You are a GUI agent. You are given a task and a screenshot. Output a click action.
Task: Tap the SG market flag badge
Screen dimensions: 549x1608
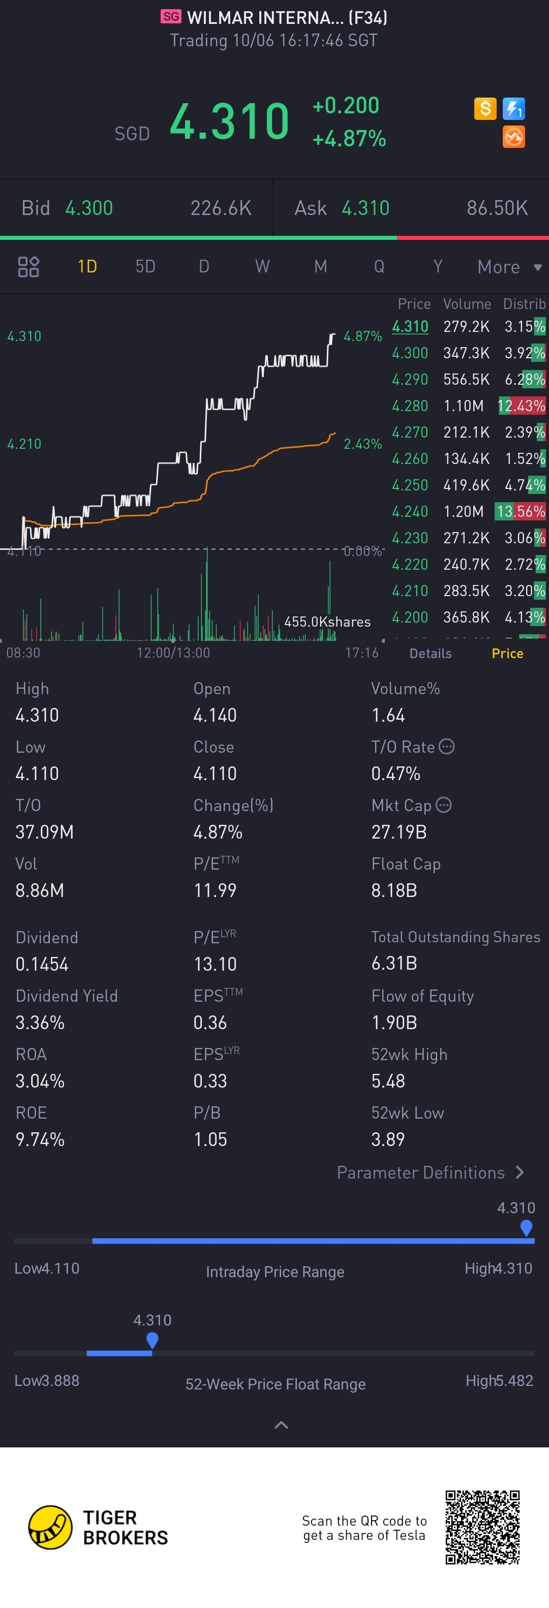170,16
